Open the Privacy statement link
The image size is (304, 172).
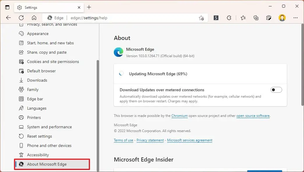[x=150, y=140]
